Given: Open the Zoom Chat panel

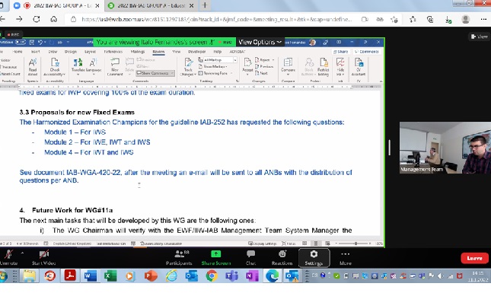Looking at the screenshot, I should (250, 258).
